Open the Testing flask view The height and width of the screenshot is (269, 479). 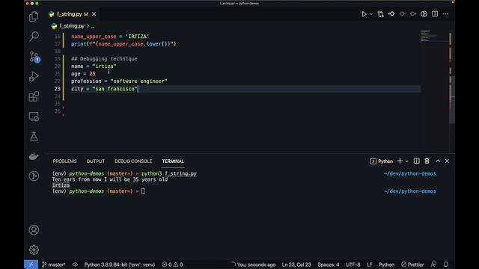click(34, 136)
